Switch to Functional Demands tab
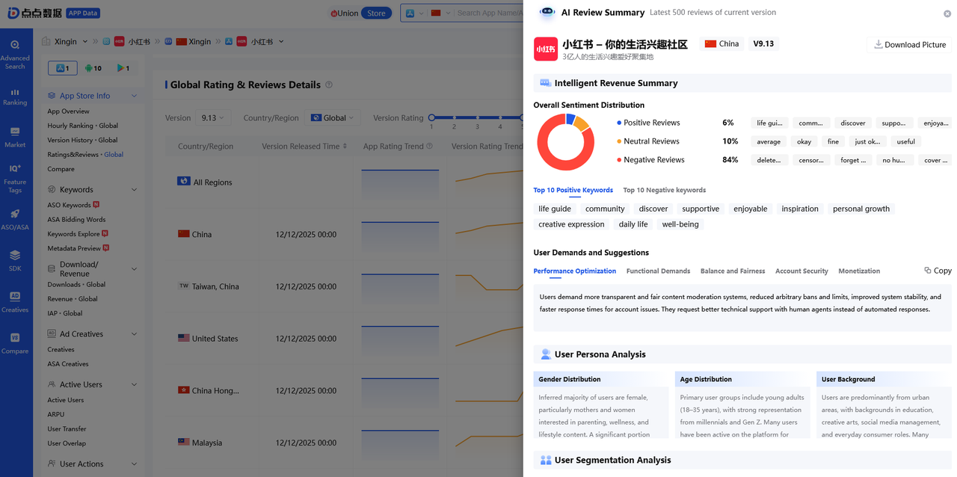Viewport: 957px width, 477px height. tap(658, 271)
